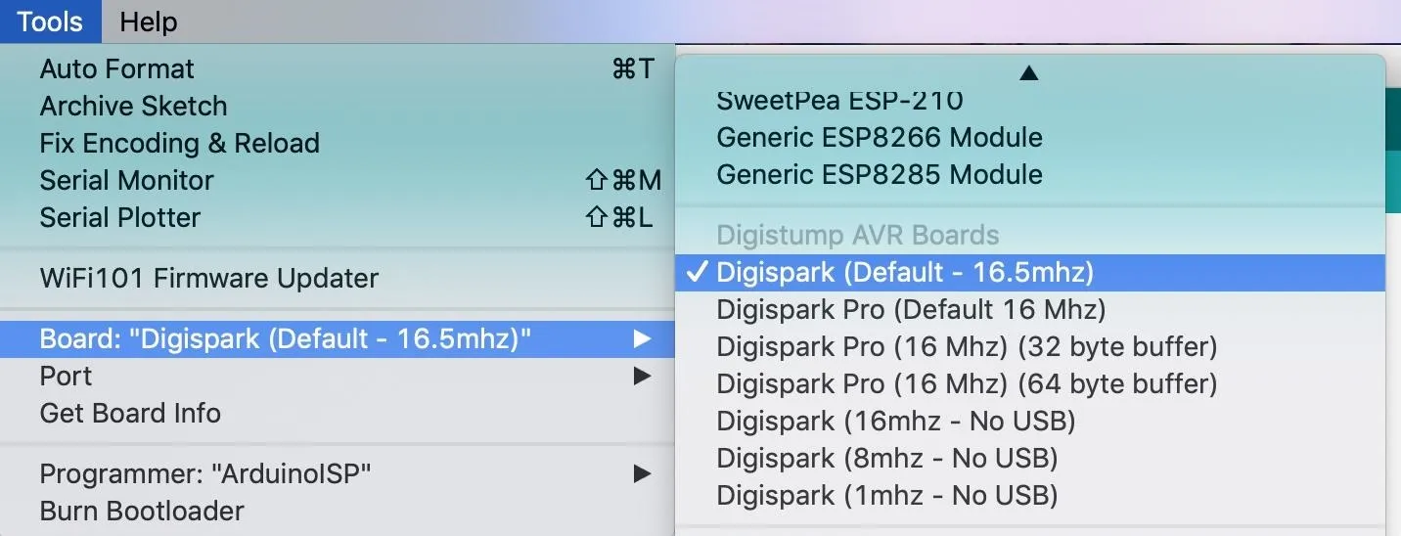Open the Programmer: "ArduinoISP" submenu

338,474
